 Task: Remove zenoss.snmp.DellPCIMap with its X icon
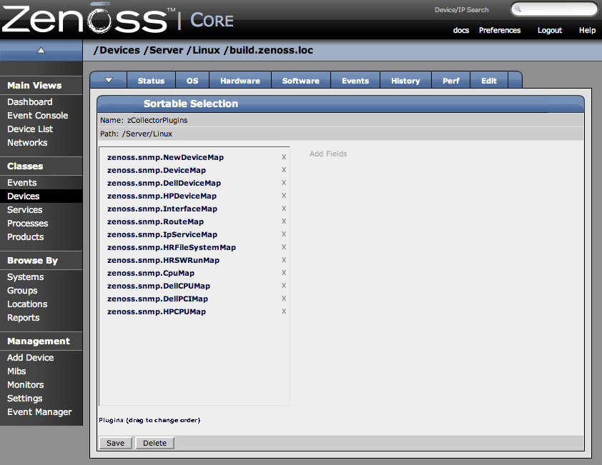tap(284, 299)
